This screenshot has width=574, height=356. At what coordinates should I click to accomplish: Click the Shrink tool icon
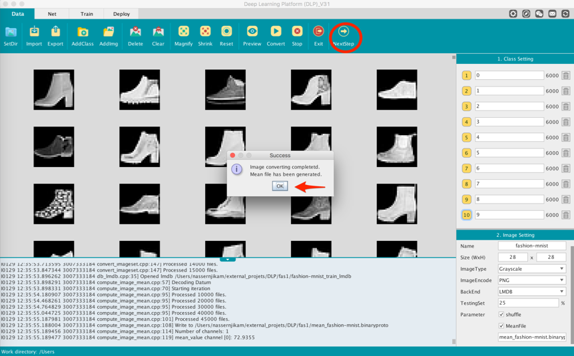[x=205, y=32]
